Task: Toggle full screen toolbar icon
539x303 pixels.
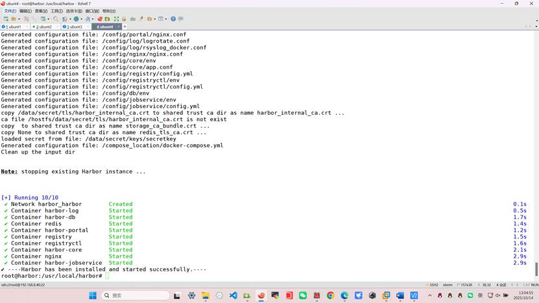Action: tap(116, 19)
